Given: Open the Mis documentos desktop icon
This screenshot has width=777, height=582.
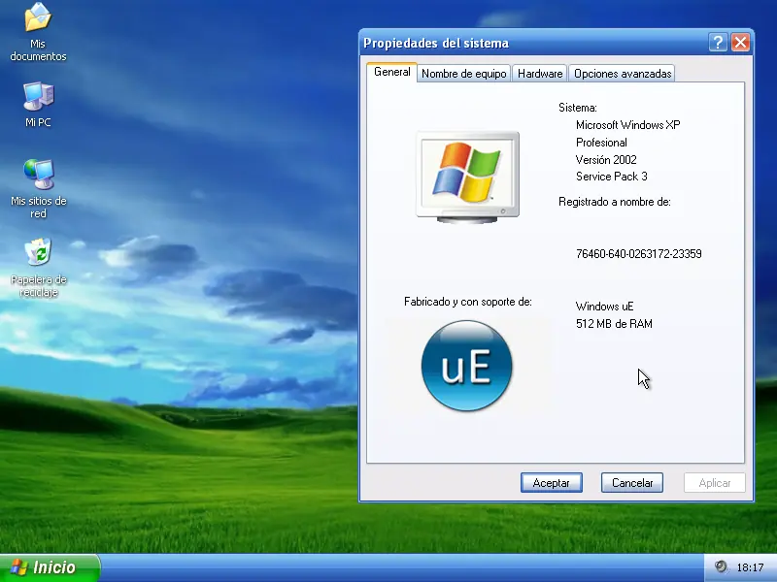Looking at the screenshot, I should (38, 32).
